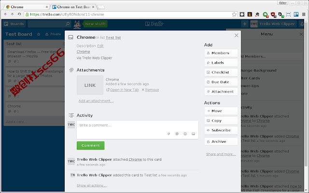Edit the card description
Image resolution: width=309 pixels, height=193 pixels.
(100, 46)
